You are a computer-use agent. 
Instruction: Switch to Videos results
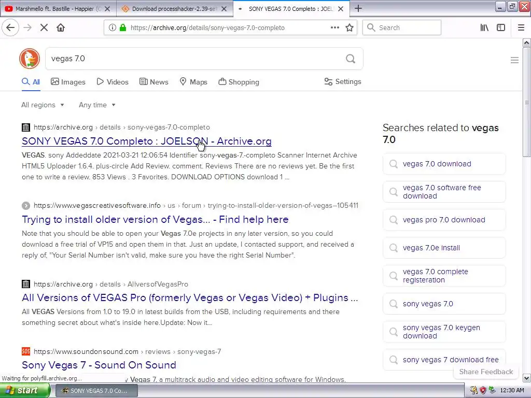113,82
